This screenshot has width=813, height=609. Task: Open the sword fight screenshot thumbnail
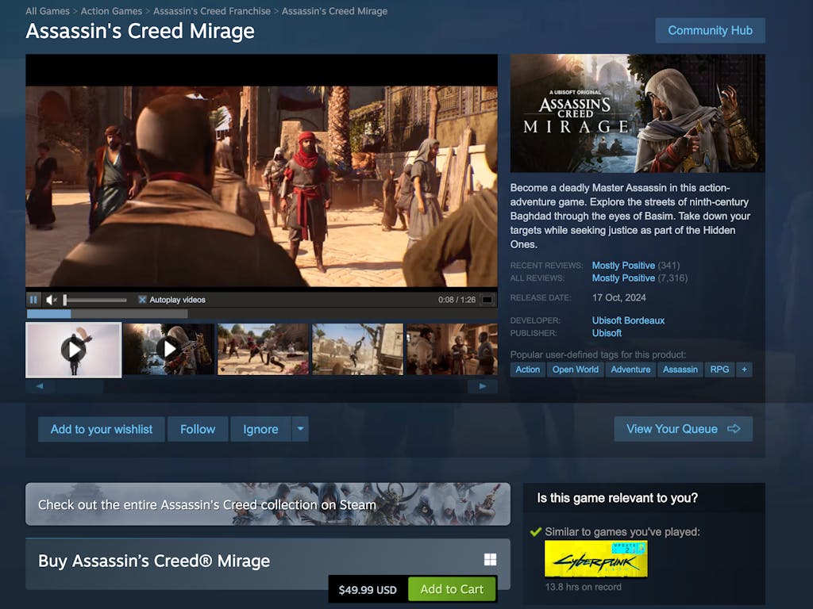click(263, 350)
